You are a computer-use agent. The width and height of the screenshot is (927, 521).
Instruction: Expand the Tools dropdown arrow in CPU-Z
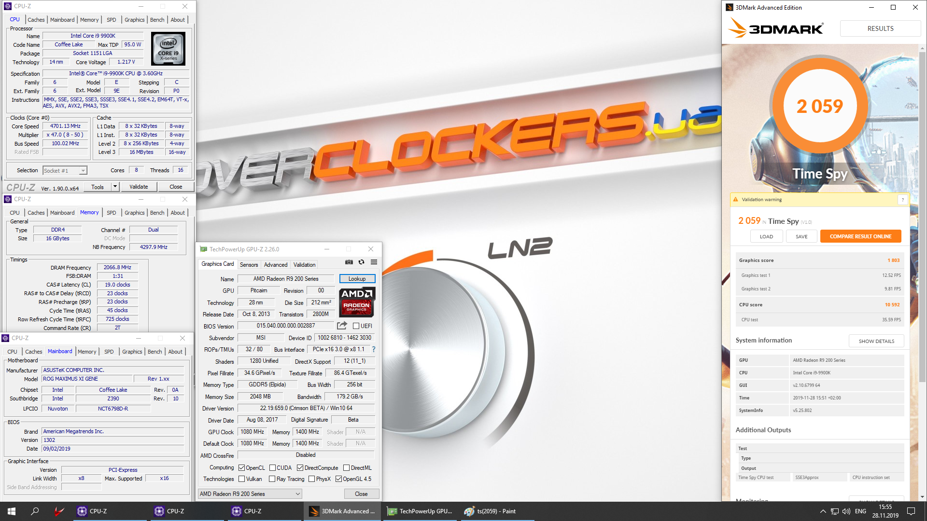[115, 187]
